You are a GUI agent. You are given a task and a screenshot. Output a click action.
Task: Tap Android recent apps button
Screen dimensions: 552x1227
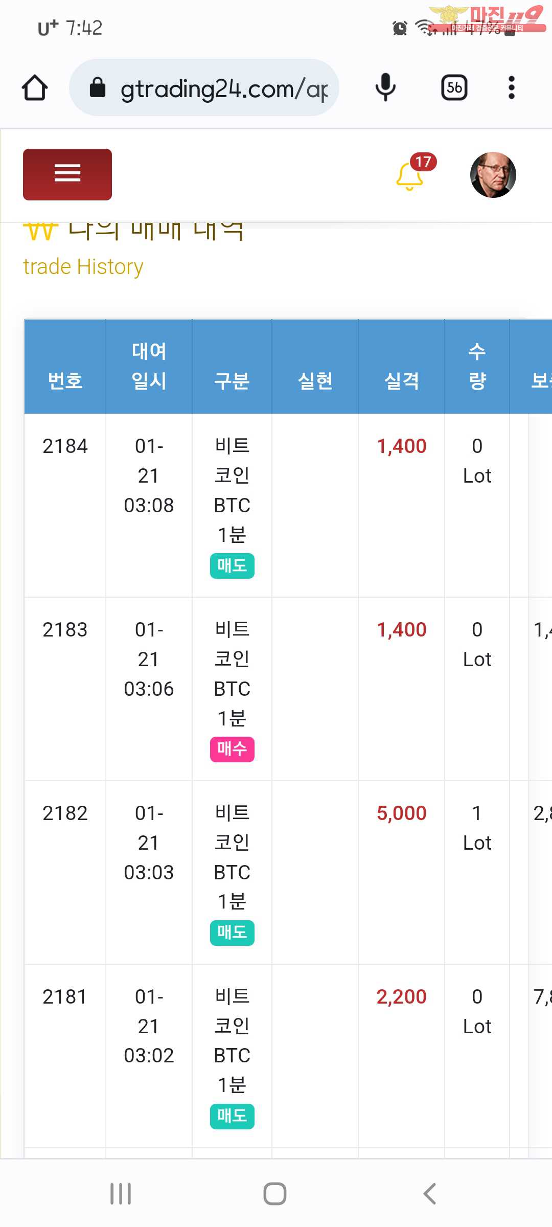(x=121, y=1194)
